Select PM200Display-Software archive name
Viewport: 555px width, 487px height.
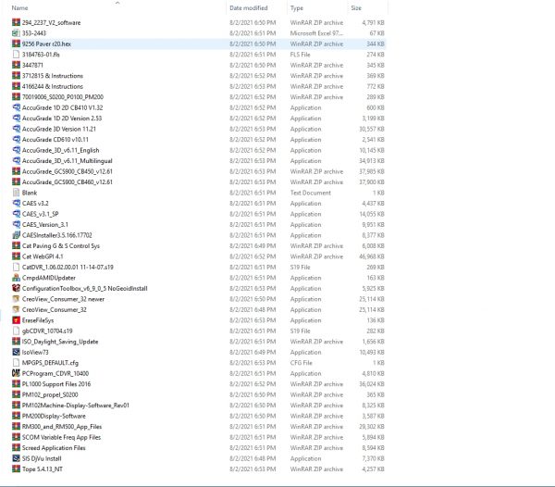pos(54,416)
